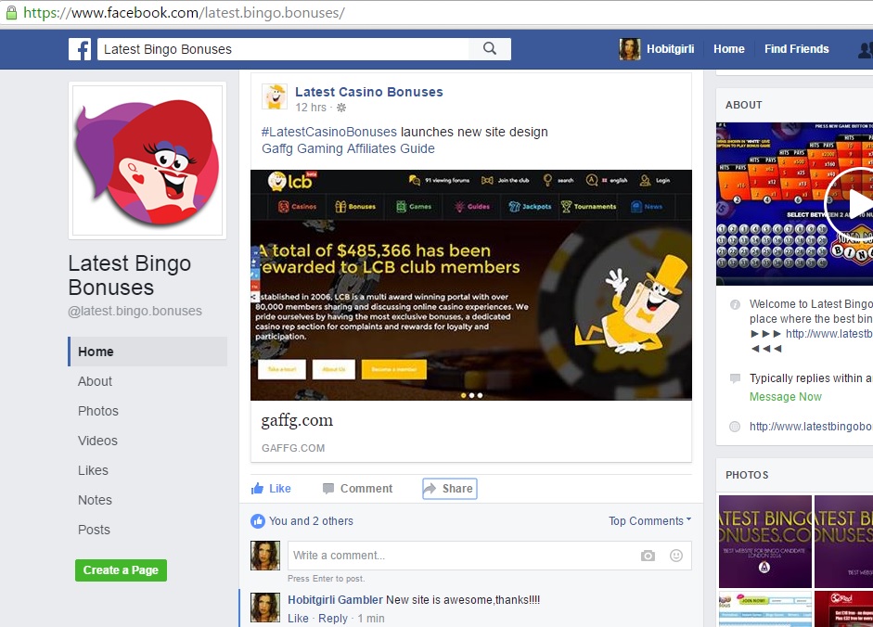Click the Facebook logo icon
873x627 pixels.
pos(80,49)
